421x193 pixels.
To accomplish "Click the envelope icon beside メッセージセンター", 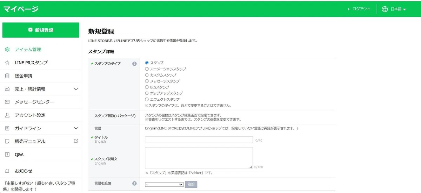I will [x=7, y=102].
